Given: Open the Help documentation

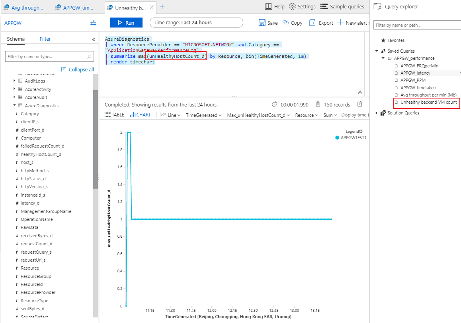Looking at the screenshot, I should [275, 6].
